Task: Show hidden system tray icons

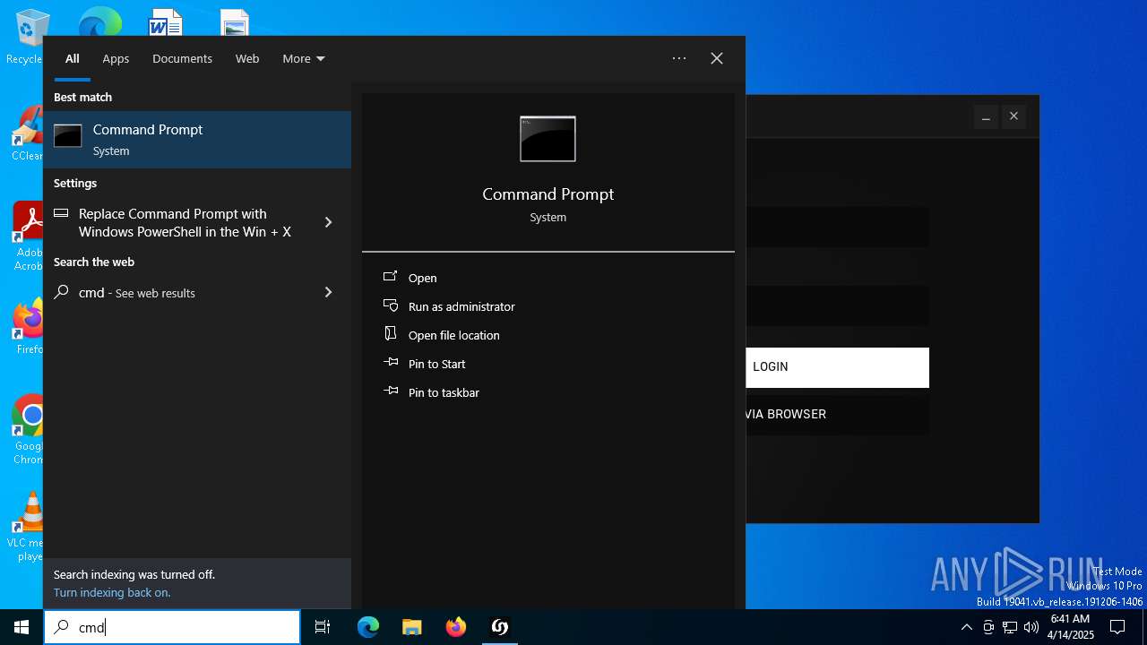Action: [x=966, y=627]
